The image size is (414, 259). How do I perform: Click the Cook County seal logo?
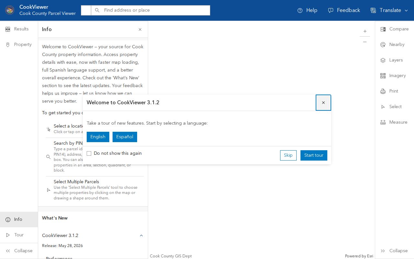10,10
